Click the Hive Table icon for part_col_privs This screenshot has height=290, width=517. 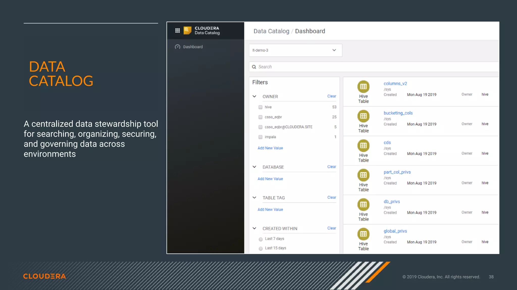pos(363,175)
